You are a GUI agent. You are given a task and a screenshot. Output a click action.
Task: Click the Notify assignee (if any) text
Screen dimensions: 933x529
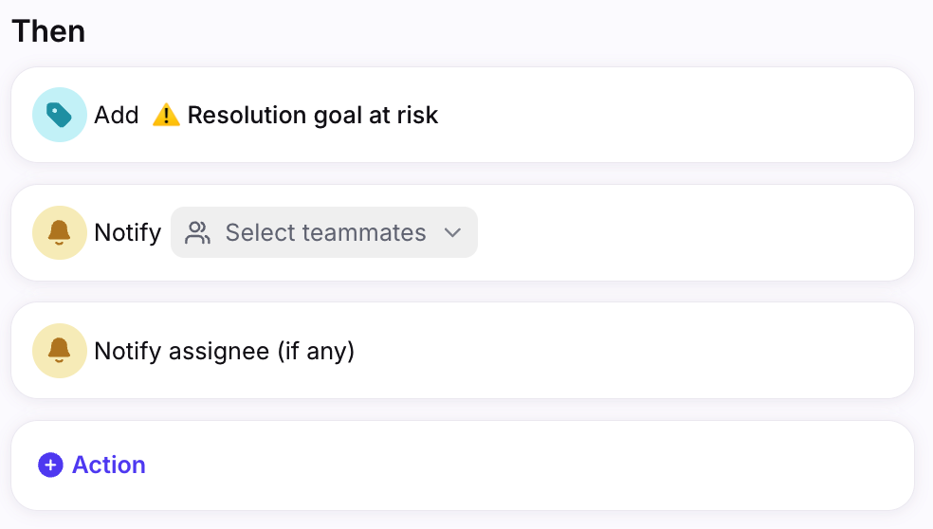click(225, 351)
